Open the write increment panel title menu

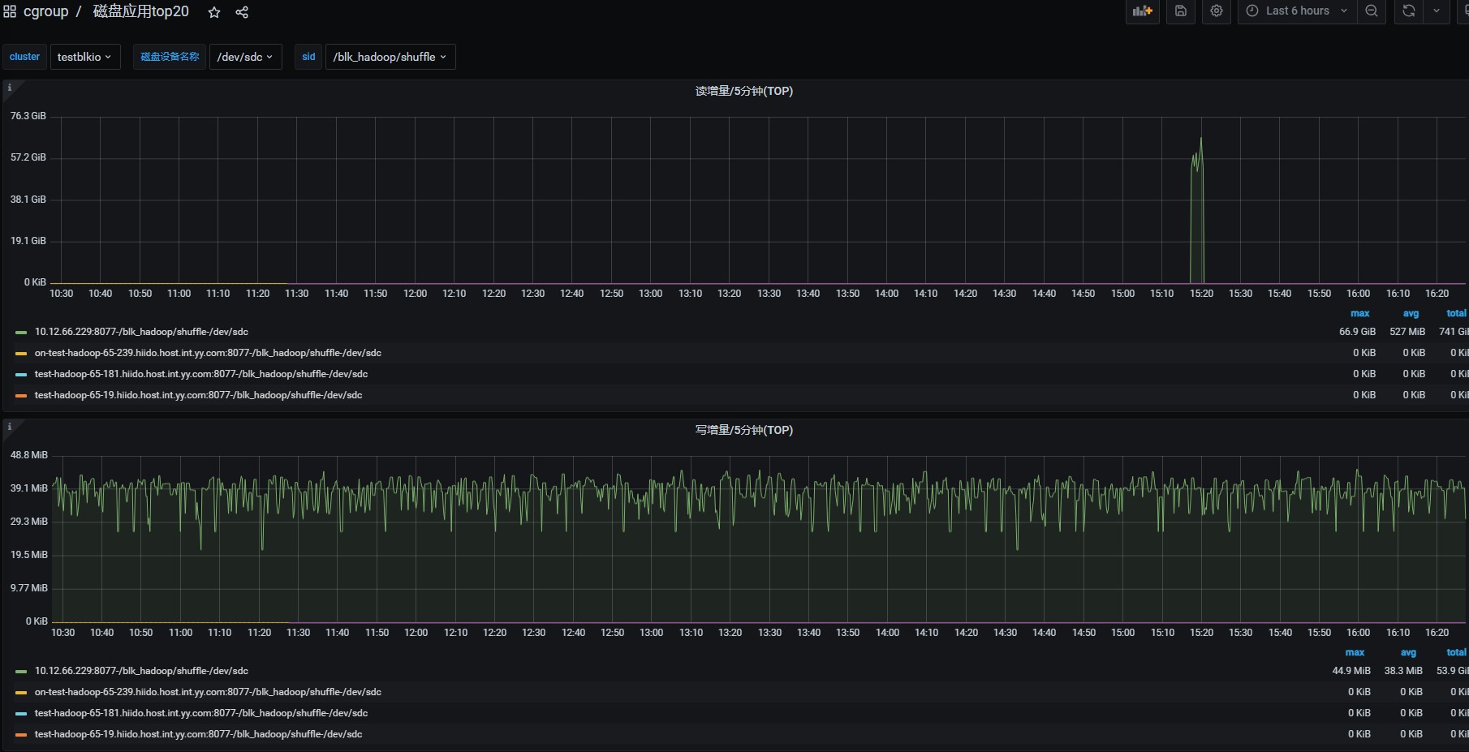[743, 430]
